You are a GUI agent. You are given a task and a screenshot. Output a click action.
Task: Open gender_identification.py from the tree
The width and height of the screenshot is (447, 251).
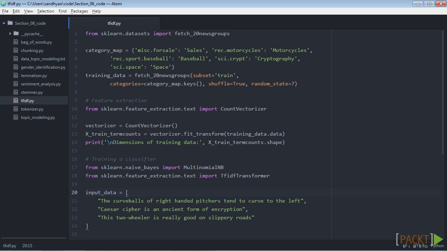point(43,67)
